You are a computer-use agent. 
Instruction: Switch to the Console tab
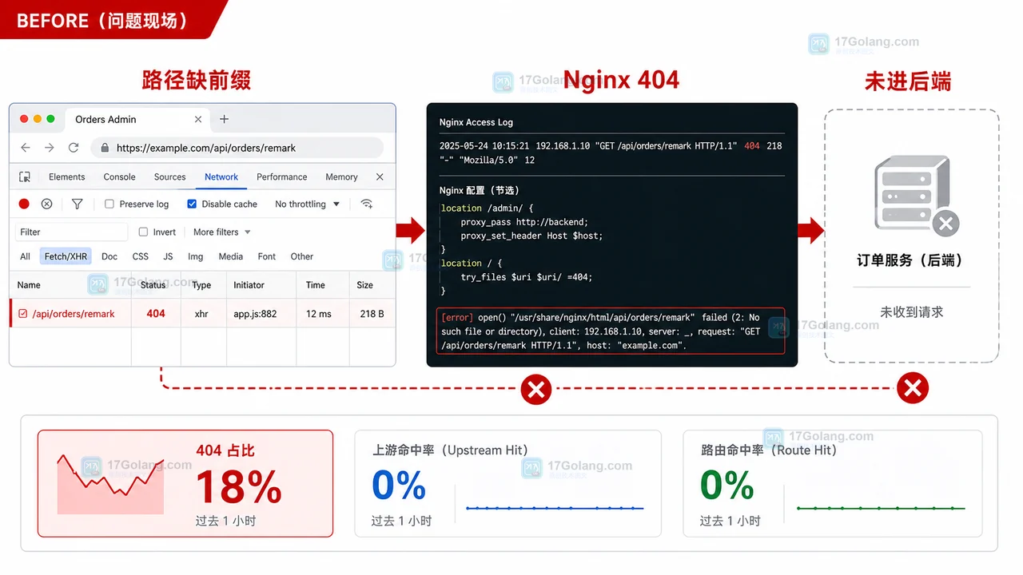[x=119, y=177]
